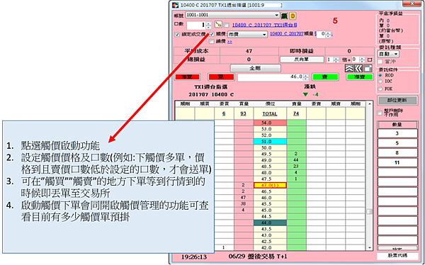Click the quantity 11 preset button
The image size is (425, 265).
397,163
